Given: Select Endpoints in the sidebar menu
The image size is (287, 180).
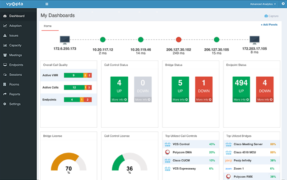Looking at the screenshot, I should pos(16,65).
